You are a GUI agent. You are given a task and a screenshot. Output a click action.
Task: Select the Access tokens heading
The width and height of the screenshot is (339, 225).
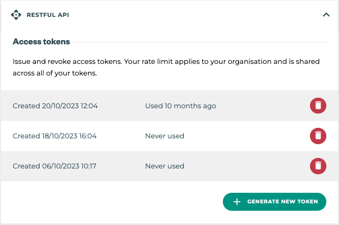pyautogui.click(x=41, y=42)
